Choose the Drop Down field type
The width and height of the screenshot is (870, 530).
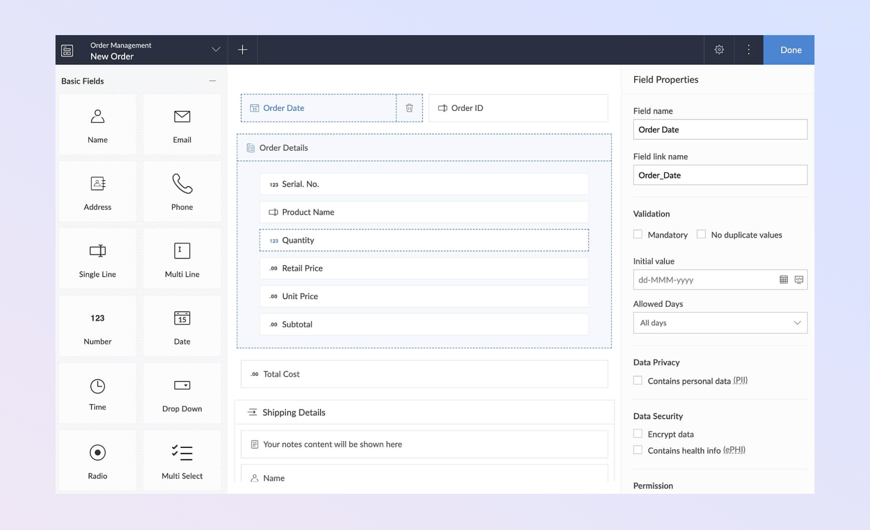pos(182,394)
